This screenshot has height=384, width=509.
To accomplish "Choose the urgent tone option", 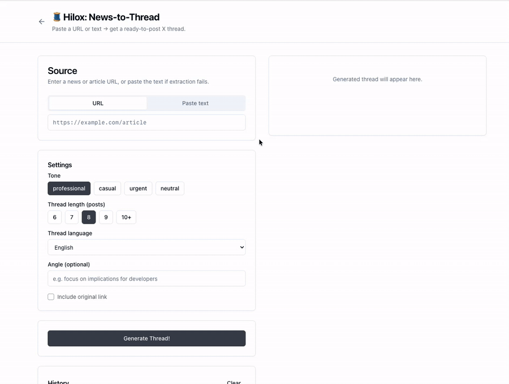I will [x=138, y=188].
